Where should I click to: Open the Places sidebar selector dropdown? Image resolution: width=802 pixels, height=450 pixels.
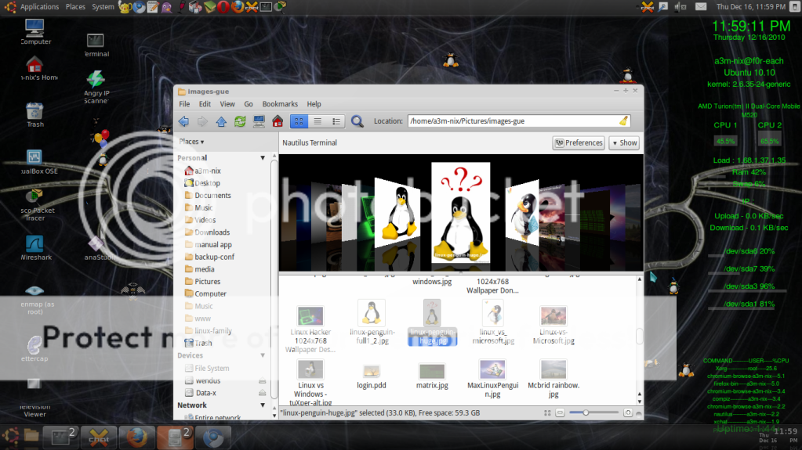[x=191, y=142]
